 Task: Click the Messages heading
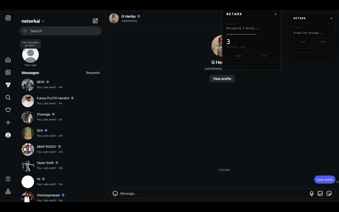pyautogui.click(x=30, y=73)
